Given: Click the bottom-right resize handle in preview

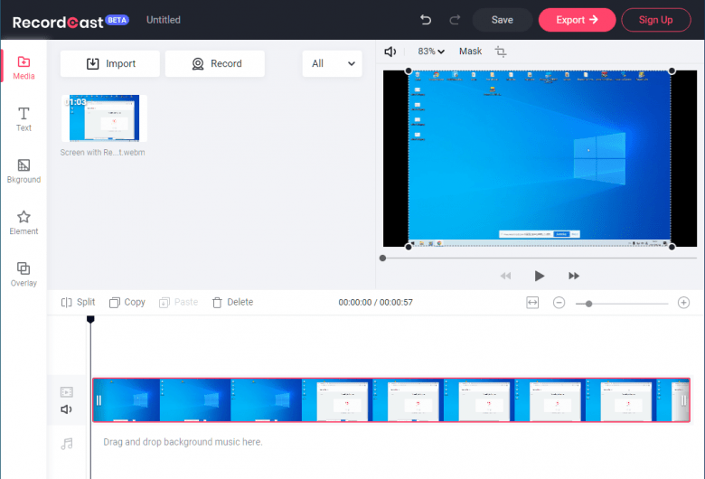Looking at the screenshot, I should coord(672,247).
